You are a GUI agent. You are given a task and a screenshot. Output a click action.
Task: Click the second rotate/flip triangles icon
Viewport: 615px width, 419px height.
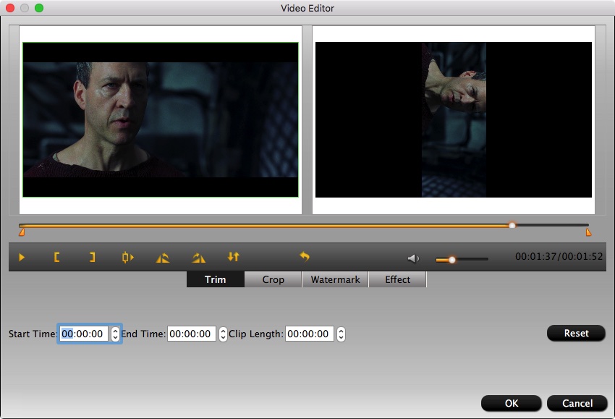198,257
